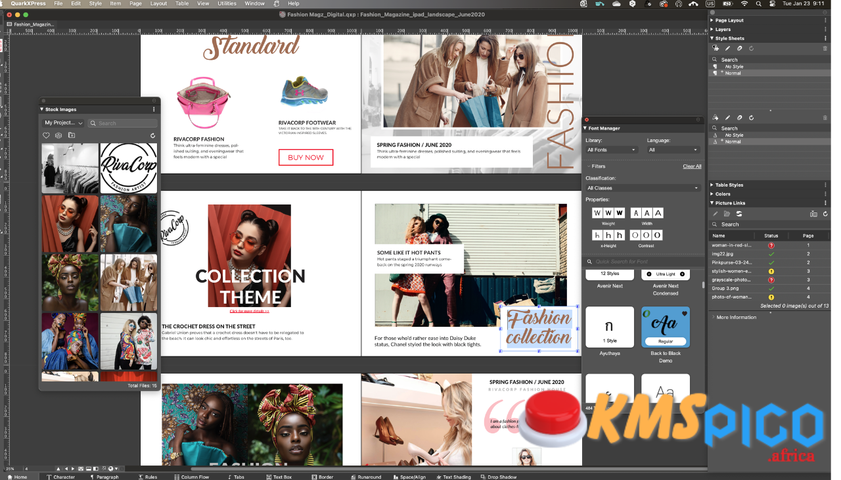Click next style arrow on Avenir Next Condensed
This screenshot has height=480, width=841.
click(x=682, y=274)
